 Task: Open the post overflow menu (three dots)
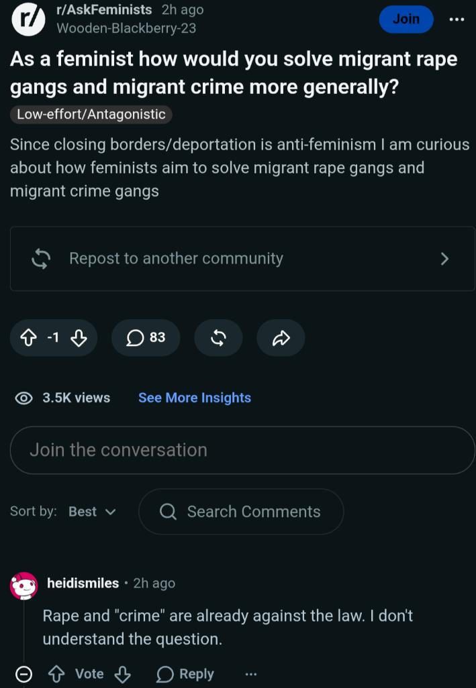pos(457,19)
